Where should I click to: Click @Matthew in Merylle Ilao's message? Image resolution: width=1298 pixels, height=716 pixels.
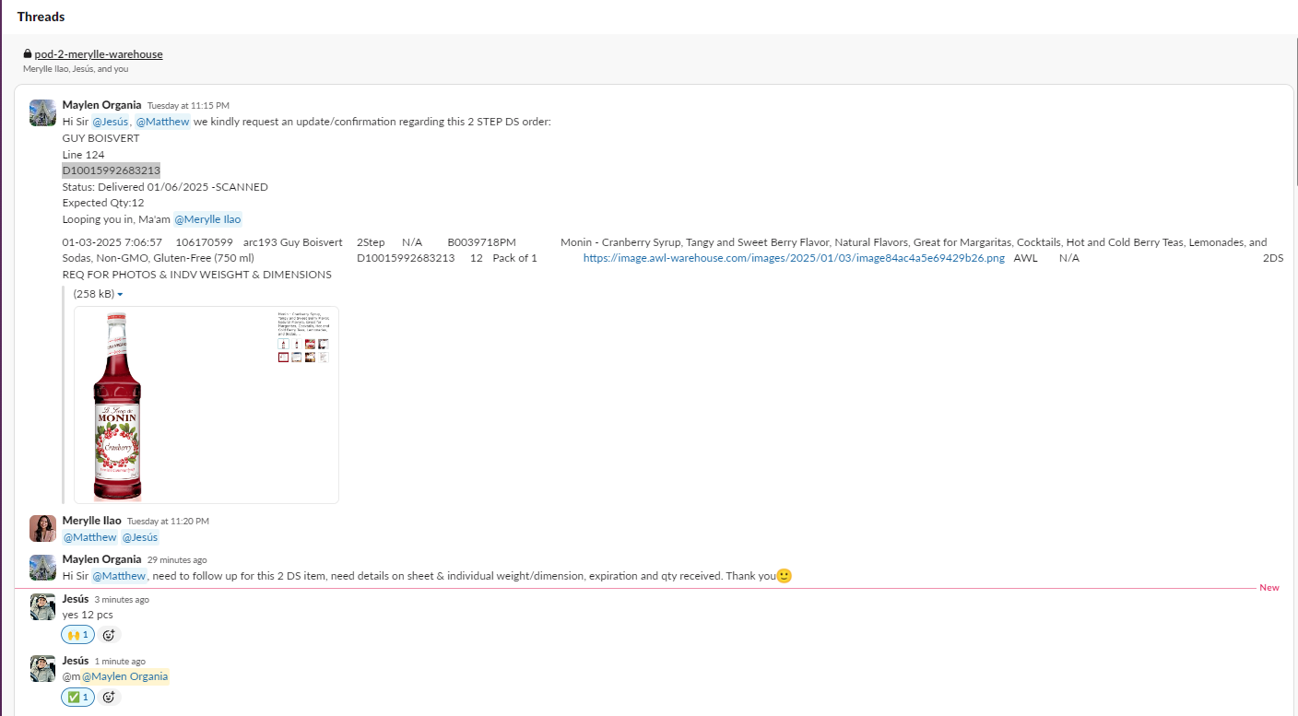pyautogui.click(x=89, y=537)
